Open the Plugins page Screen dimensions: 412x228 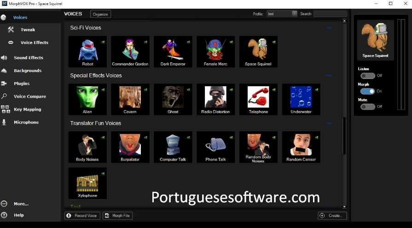[22, 83]
